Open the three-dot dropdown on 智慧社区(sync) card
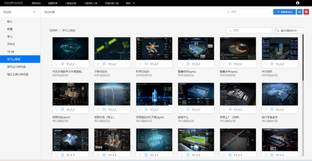 point(85,109)
